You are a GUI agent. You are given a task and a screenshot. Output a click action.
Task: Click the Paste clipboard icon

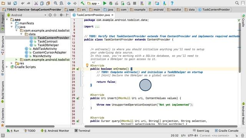[x=48, y=3]
